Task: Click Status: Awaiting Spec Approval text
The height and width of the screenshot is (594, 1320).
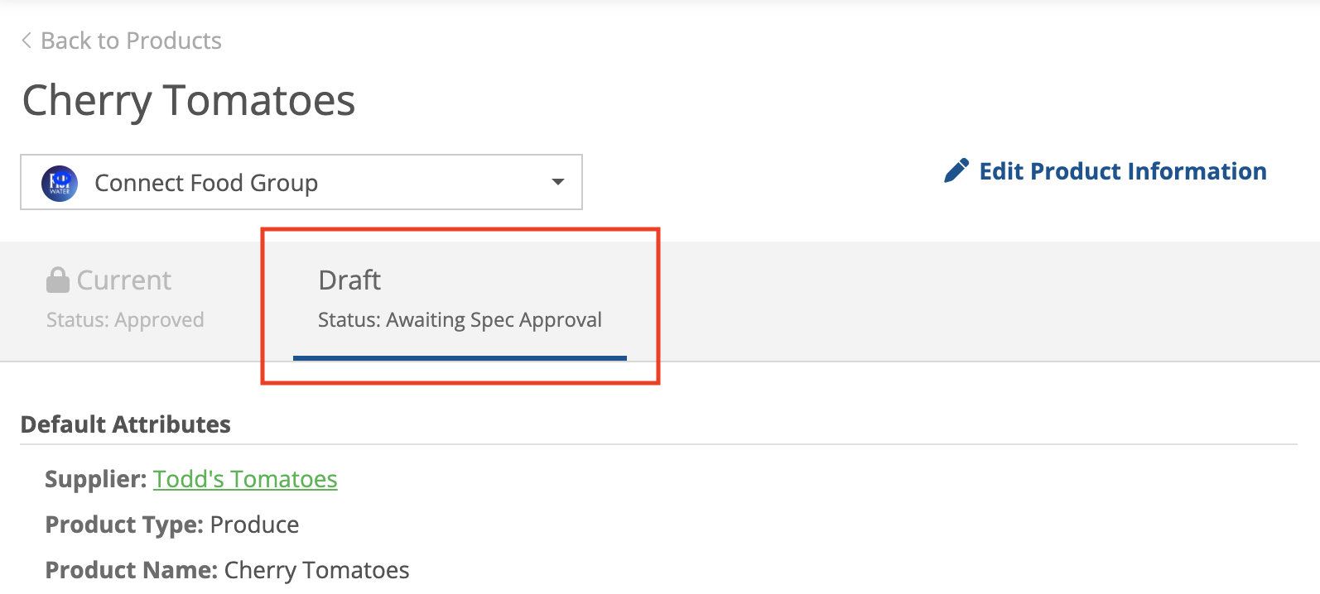Action: tap(460, 320)
